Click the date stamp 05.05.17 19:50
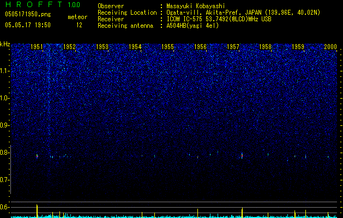The height and width of the screenshot is (218, 343). pos(28,25)
